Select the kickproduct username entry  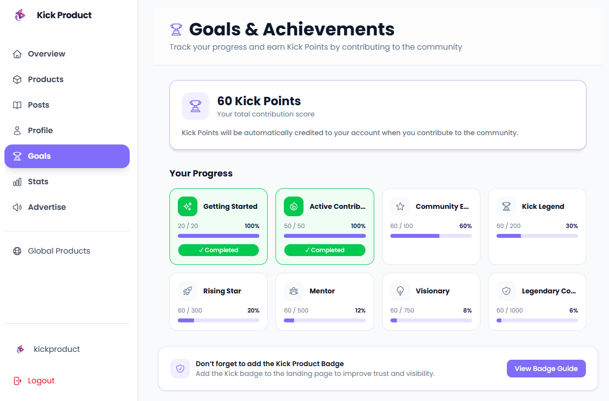56,349
